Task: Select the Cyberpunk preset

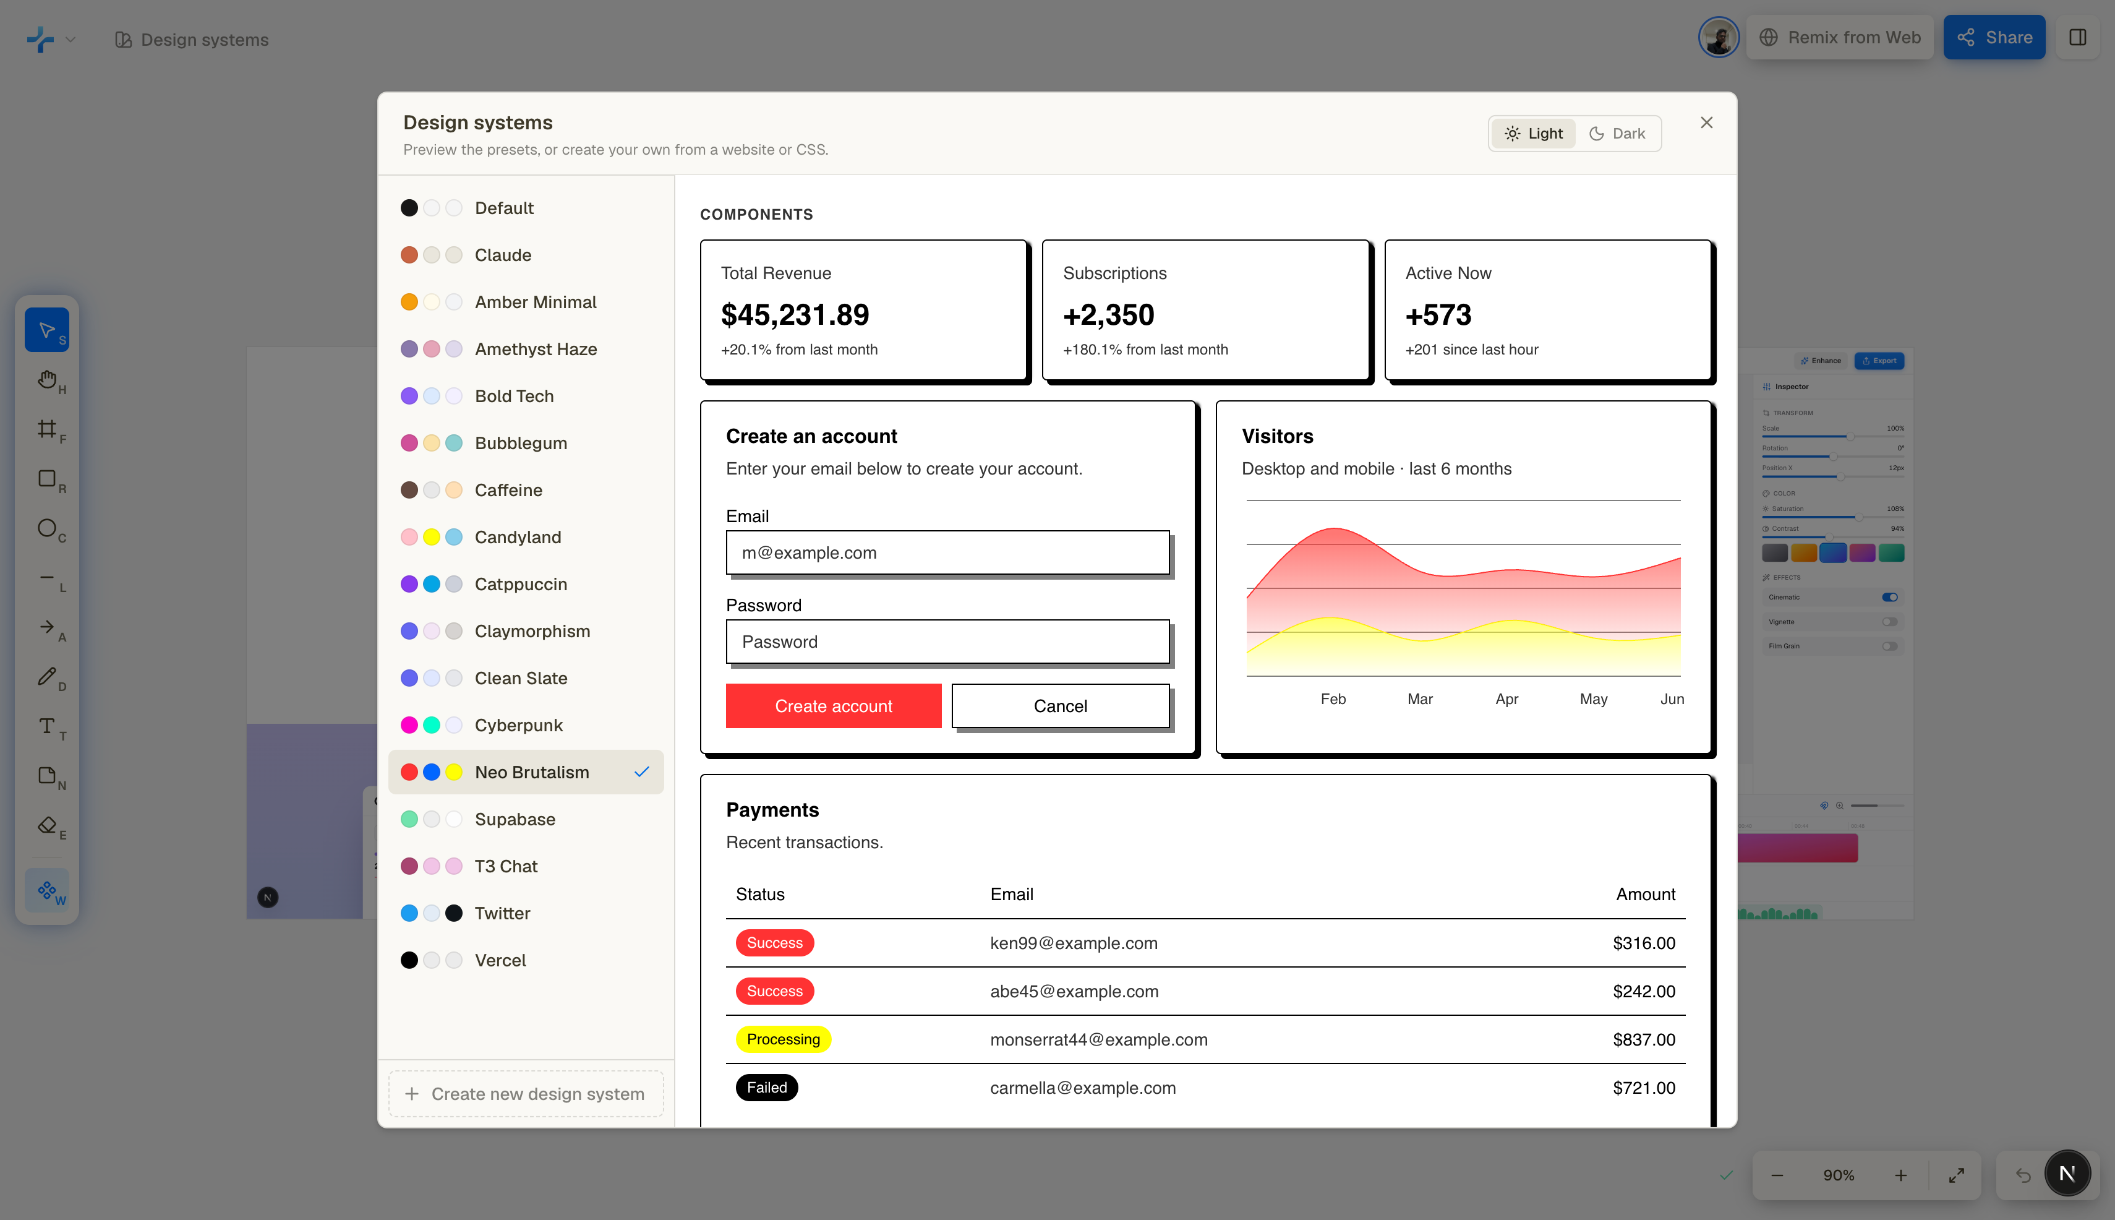Action: coord(526,725)
